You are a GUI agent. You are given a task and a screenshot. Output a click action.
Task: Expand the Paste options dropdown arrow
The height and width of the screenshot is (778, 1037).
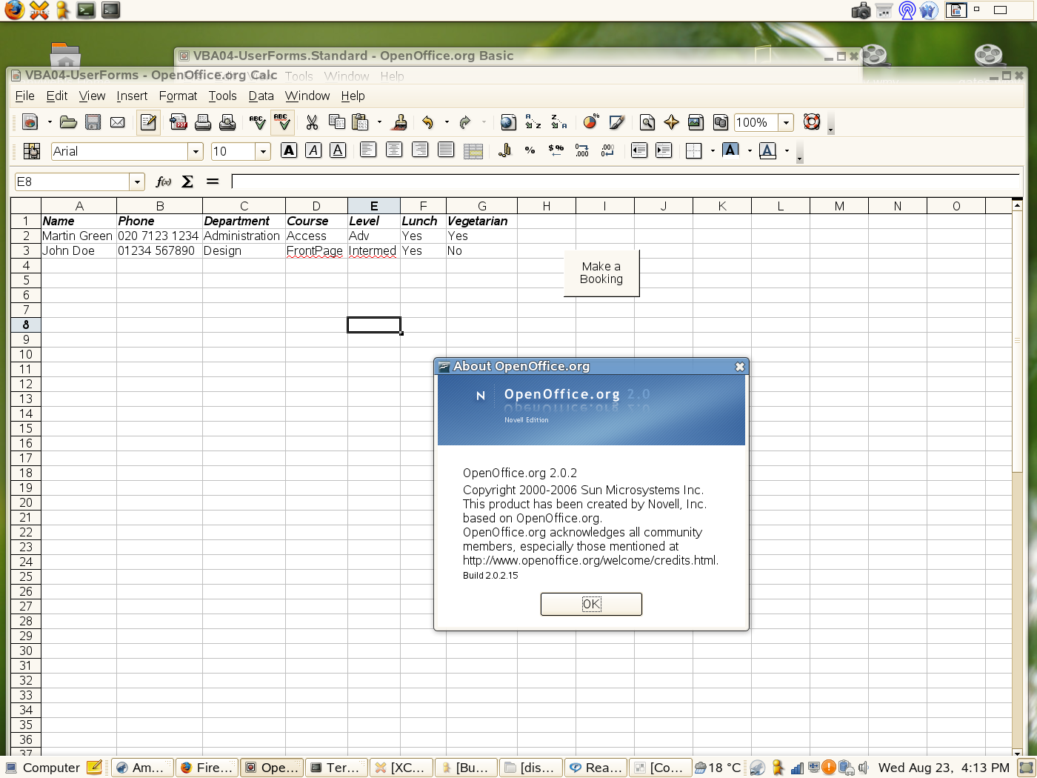tap(379, 122)
